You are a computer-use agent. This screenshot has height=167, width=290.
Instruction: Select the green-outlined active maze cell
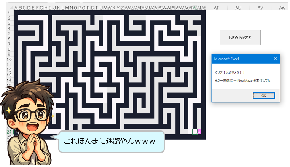pyautogui.click(x=194, y=132)
